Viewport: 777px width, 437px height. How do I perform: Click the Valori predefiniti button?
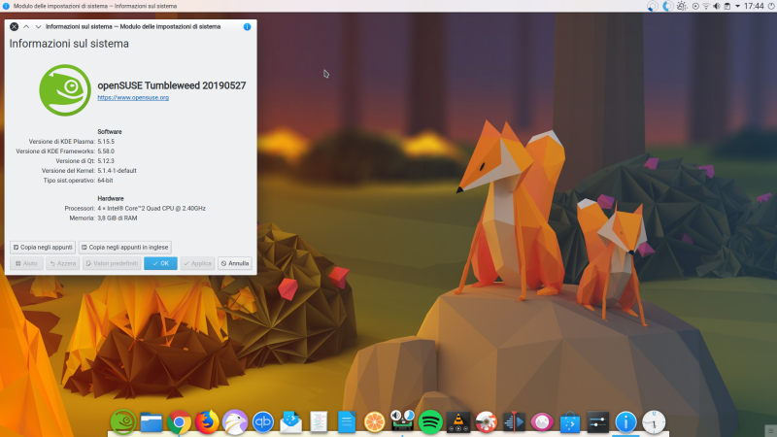[112, 263]
